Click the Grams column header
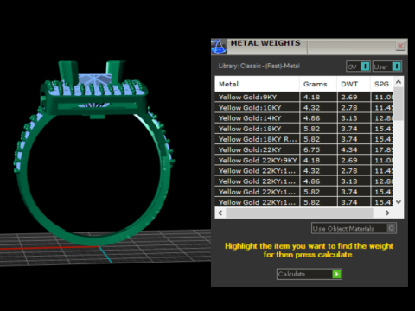Image resolution: width=415 pixels, height=311 pixels. (x=318, y=84)
